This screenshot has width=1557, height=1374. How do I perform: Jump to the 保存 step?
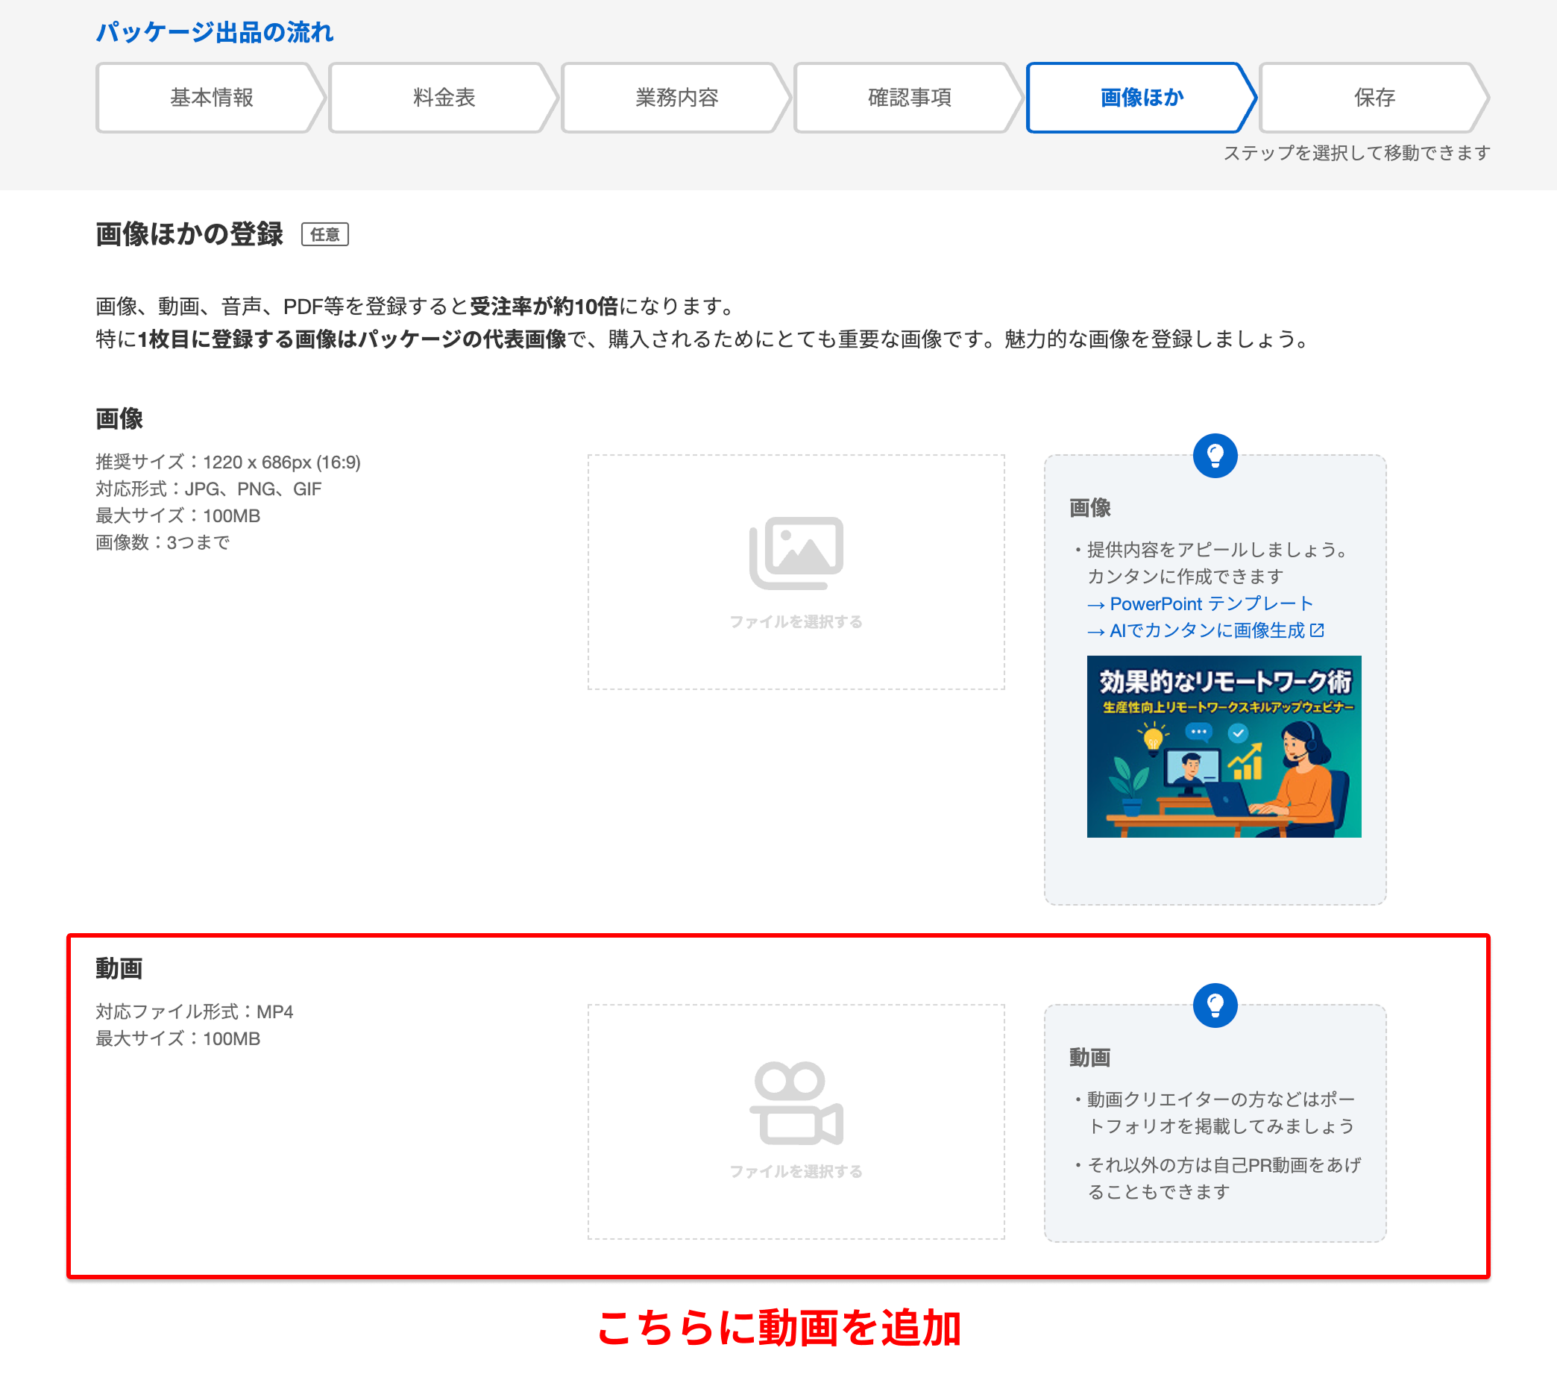click(x=1374, y=98)
